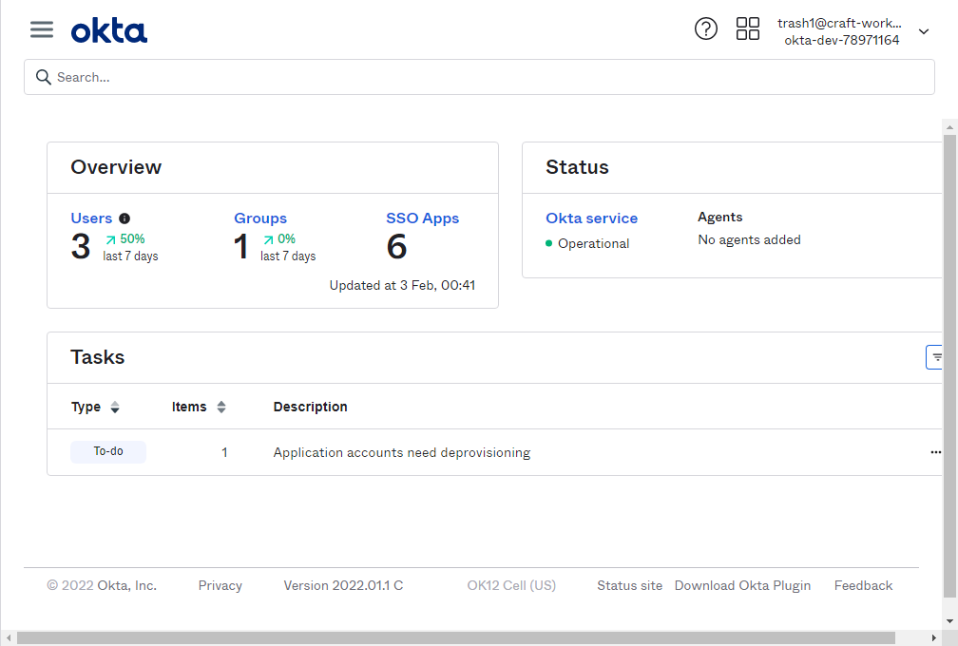Click the SSO Apps count 6
The image size is (958, 646).
pyautogui.click(x=396, y=247)
